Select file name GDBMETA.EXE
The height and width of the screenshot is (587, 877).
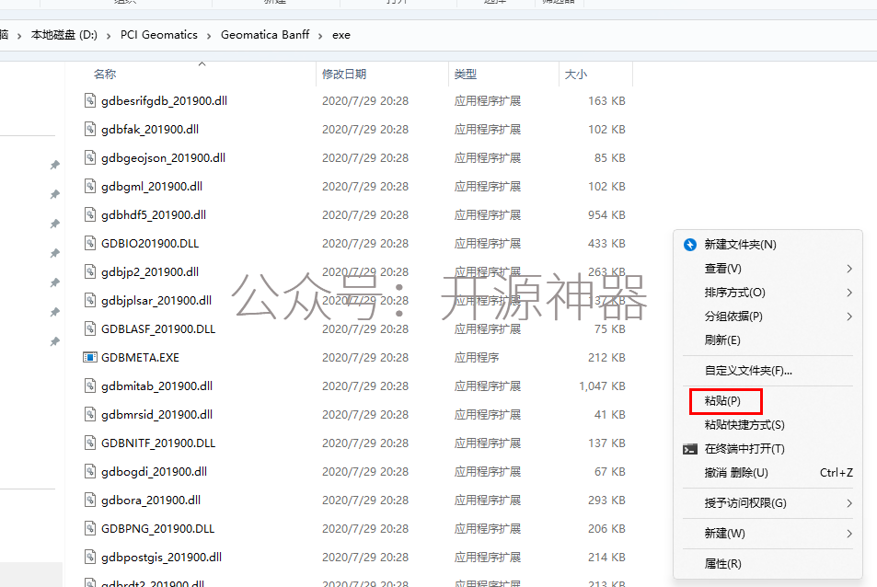click(x=141, y=357)
